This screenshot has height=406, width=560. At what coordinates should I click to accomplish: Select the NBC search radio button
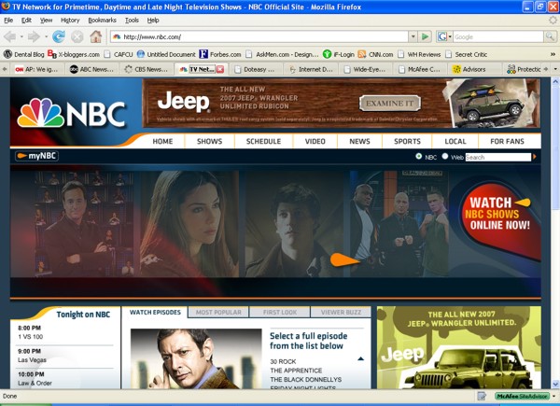coord(418,157)
